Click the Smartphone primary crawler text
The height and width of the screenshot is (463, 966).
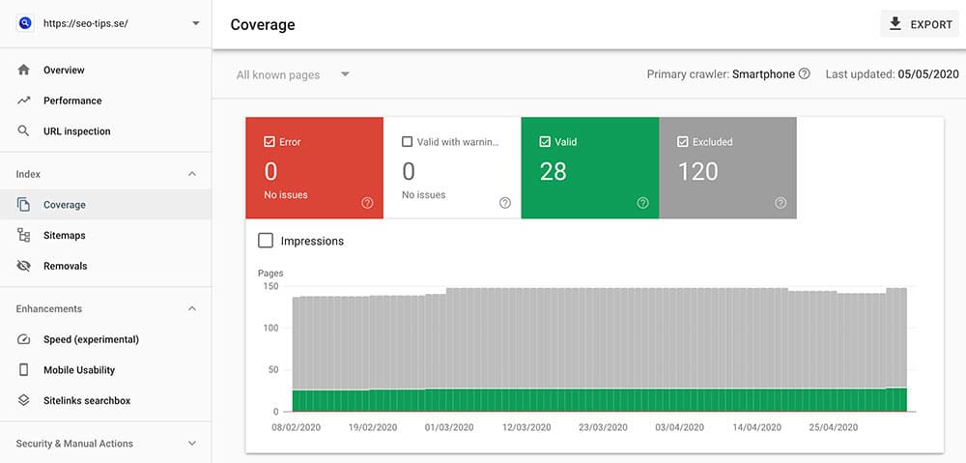pos(763,74)
